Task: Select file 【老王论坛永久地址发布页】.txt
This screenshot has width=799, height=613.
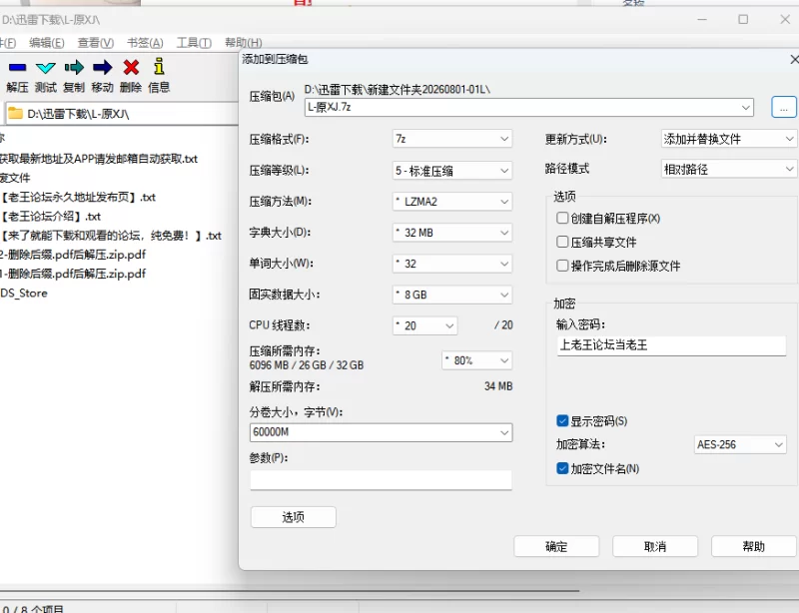Action: pyautogui.click(x=78, y=198)
